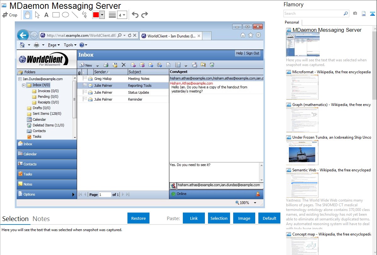The width and height of the screenshot is (377, 255).
Task: Open the Microformat Wikipedia snapshot thumbnail
Action: pyautogui.click(x=302, y=87)
